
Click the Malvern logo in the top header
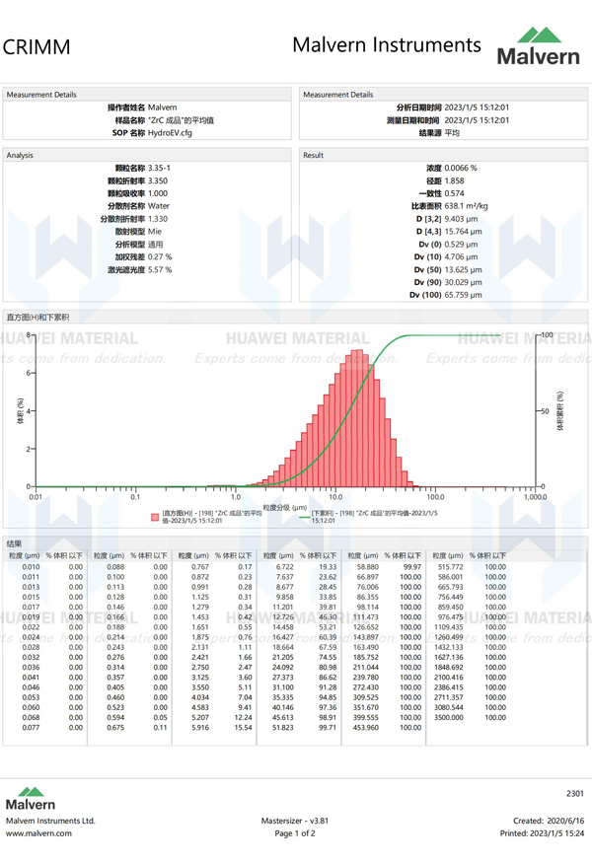(x=538, y=46)
